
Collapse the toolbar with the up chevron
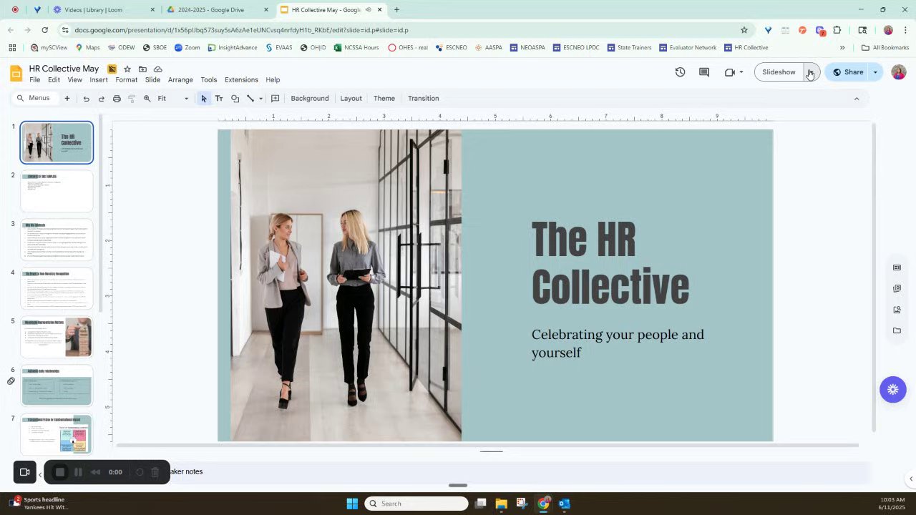(x=857, y=99)
